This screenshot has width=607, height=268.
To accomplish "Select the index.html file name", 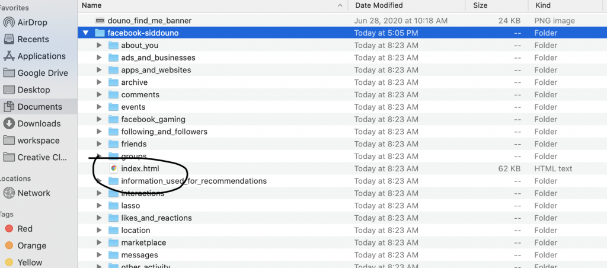I will coord(140,168).
